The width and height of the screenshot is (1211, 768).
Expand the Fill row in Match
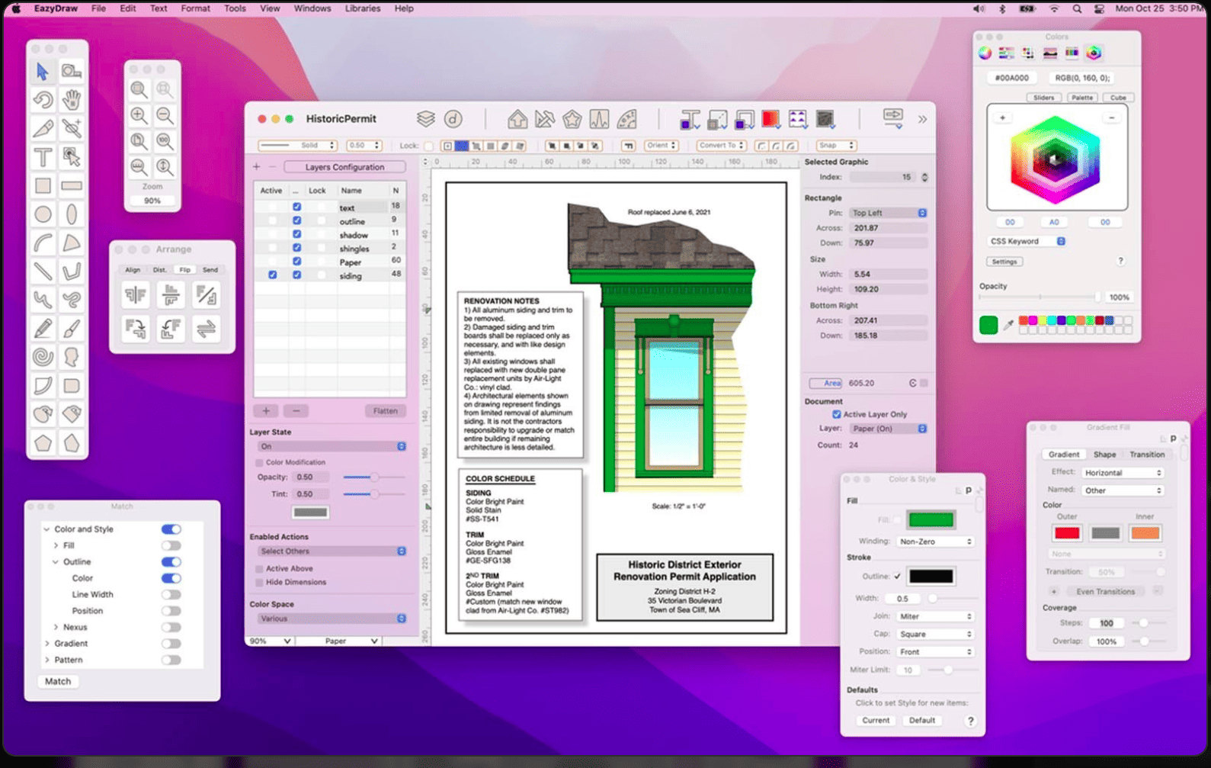(56, 545)
